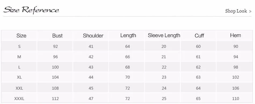Screen dimensions: 255x104
Task: Select the sleeve length value 20
Action: point(164,46)
